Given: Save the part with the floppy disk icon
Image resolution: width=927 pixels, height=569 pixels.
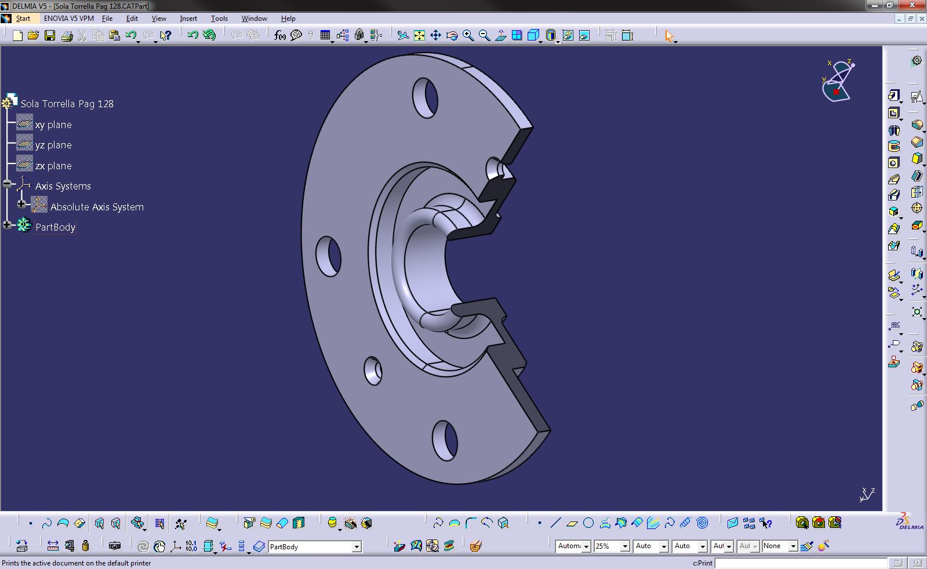Looking at the screenshot, I should [x=50, y=36].
